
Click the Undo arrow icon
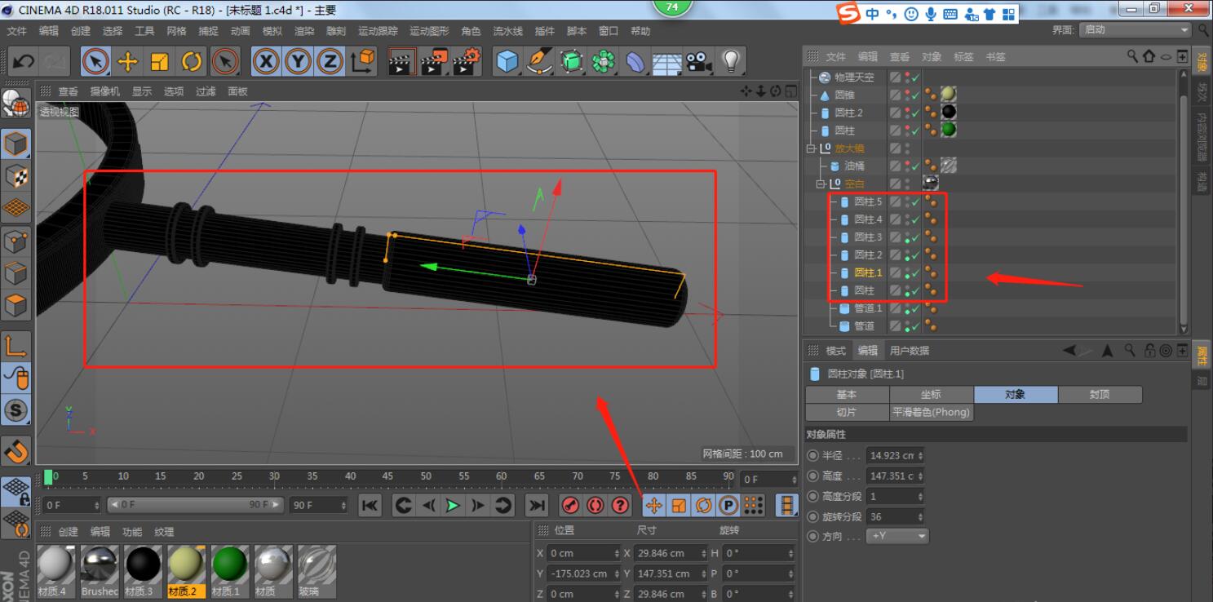click(x=24, y=61)
